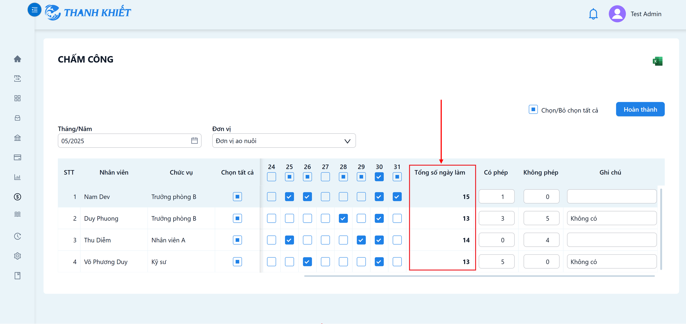Uncheck day 28 for Duy Phuong
Screen dimensions: 686x324
(343, 218)
